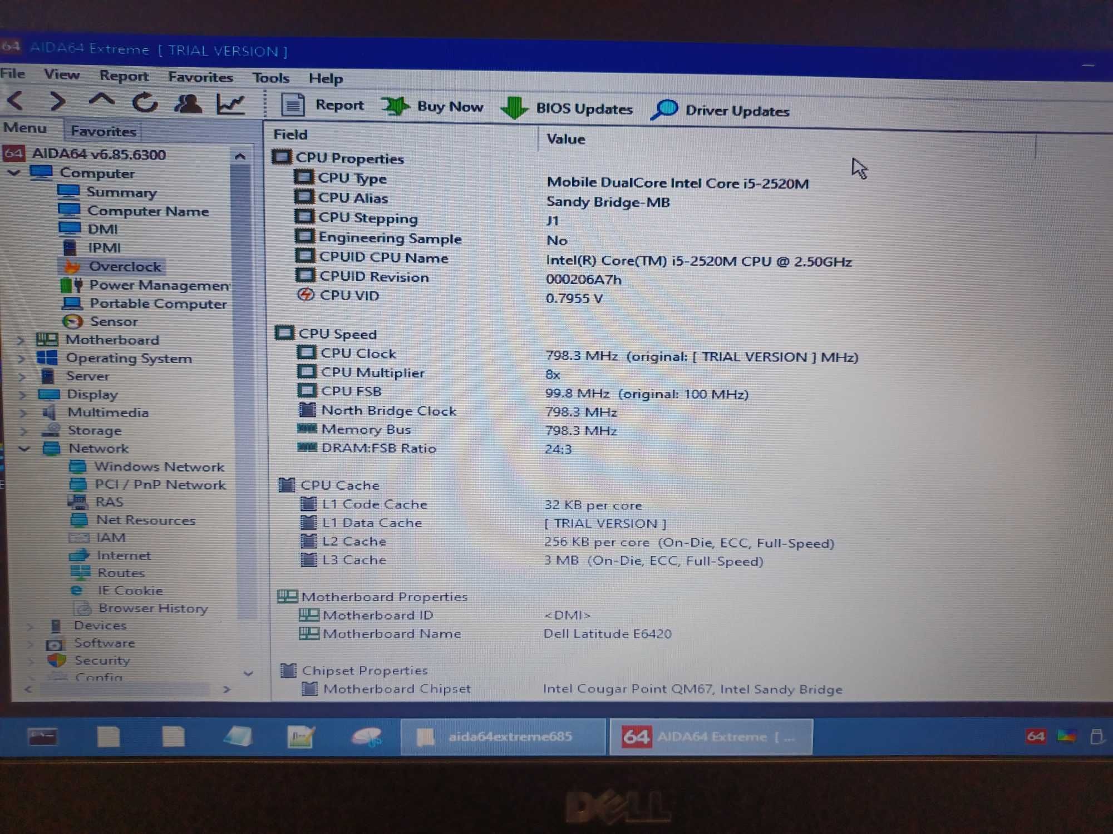
Task: Select the IAM tree item
Action: [x=111, y=538]
